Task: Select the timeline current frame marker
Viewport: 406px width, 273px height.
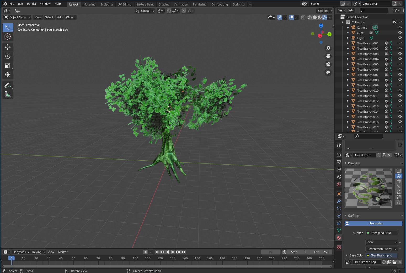Action: (x=11, y=258)
